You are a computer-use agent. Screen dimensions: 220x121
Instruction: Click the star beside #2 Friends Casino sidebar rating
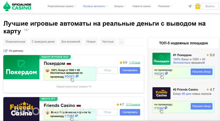(208, 90)
